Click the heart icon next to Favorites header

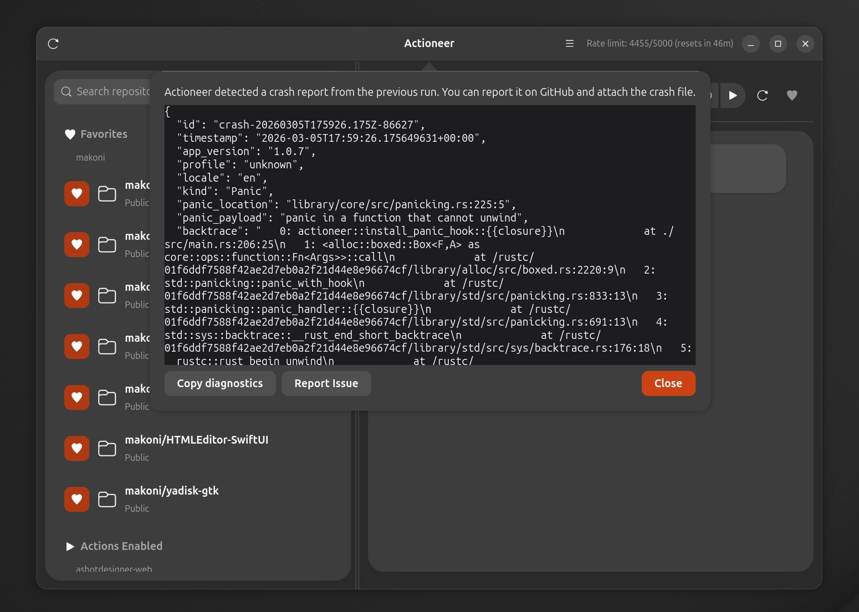70,133
